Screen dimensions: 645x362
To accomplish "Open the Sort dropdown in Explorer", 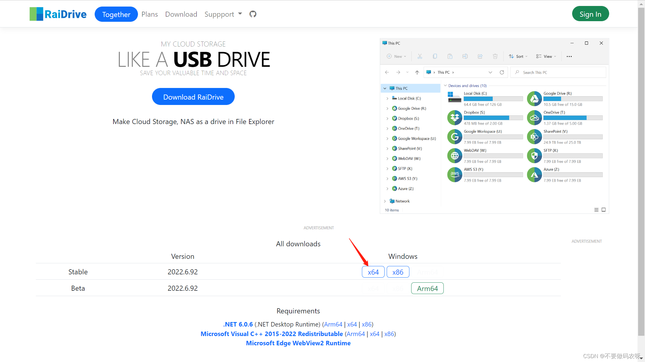I will tap(518, 56).
